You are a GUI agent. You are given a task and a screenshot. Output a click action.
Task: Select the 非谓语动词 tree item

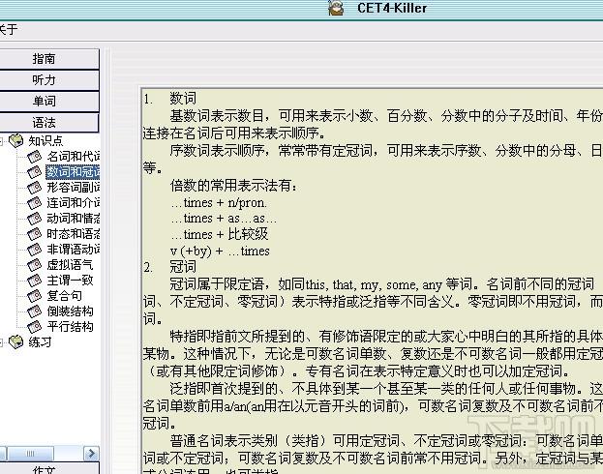(73, 250)
